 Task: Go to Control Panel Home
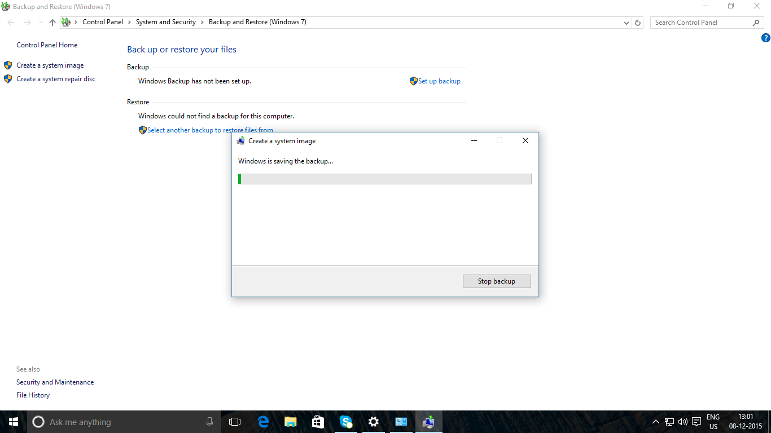pyautogui.click(x=47, y=45)
